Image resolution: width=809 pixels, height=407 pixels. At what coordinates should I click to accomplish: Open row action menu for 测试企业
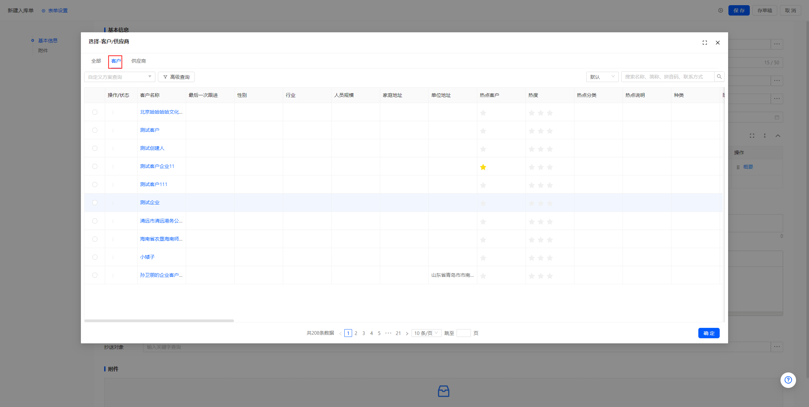pyautogui.click(x=113, y=203)
